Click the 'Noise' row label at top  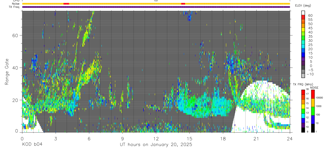pos(15,4)
